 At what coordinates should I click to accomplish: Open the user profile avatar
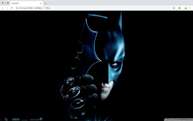186,8
